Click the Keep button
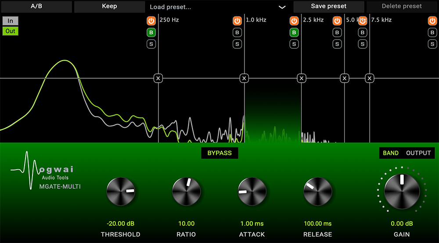This screenshot has height=243, width=439. [109, 7]
